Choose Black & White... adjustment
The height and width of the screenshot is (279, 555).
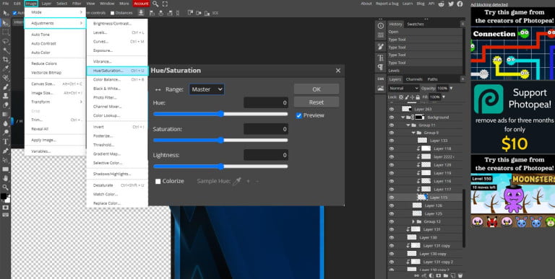click(117, 89)
